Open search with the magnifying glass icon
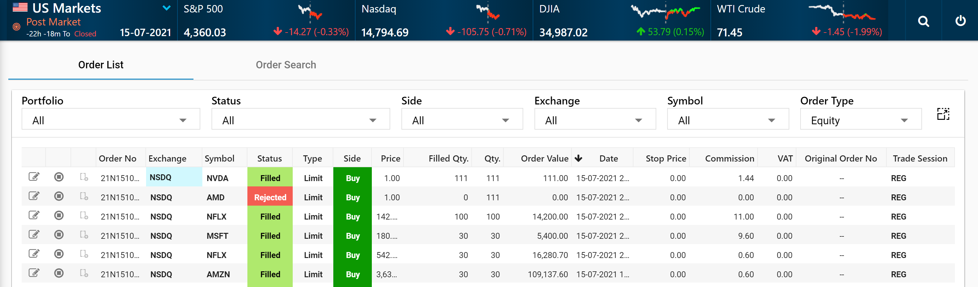978x287 pixels. 923,21
